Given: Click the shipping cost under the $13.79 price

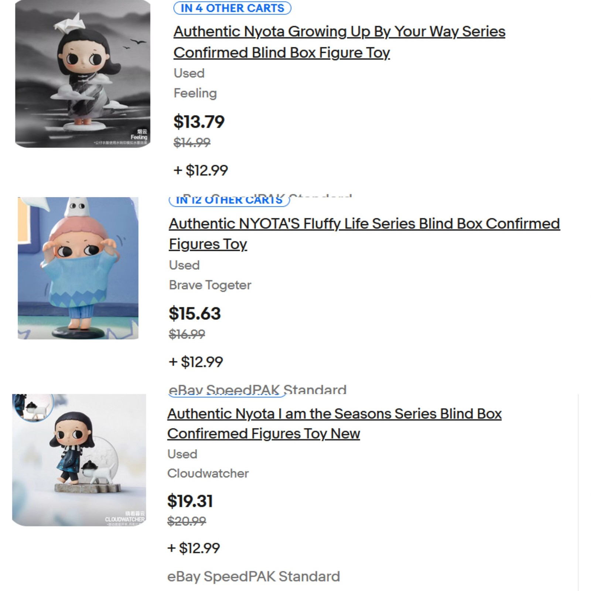Looking at the screenshot, I should (x=201, y=170).
